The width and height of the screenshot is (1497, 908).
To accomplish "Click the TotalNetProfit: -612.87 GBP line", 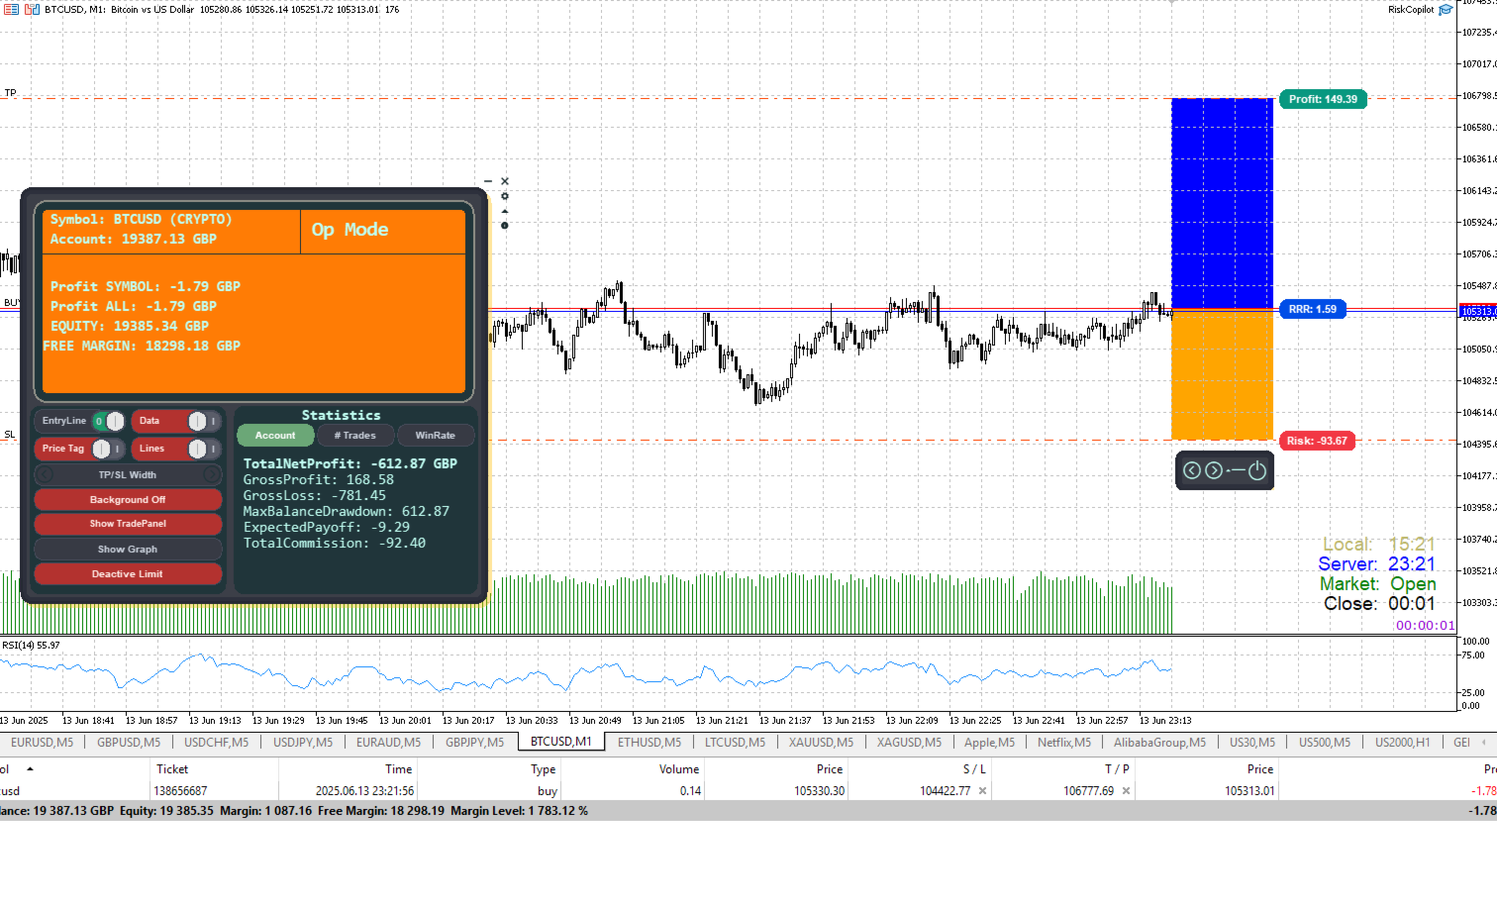I will (350, 463).
